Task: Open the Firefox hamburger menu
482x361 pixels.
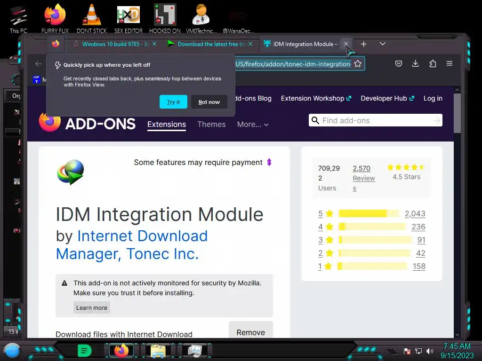Action: click(x=450, y=63)
